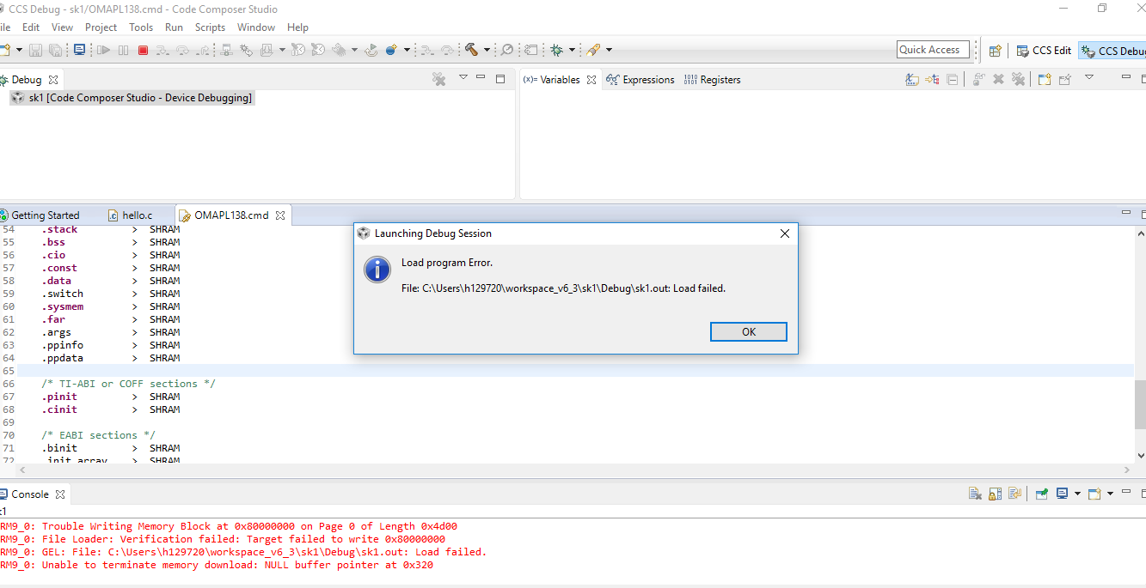1146x588 pixels.
Task: Close the Launching Debug Session dialog
Action: [784, 233]
